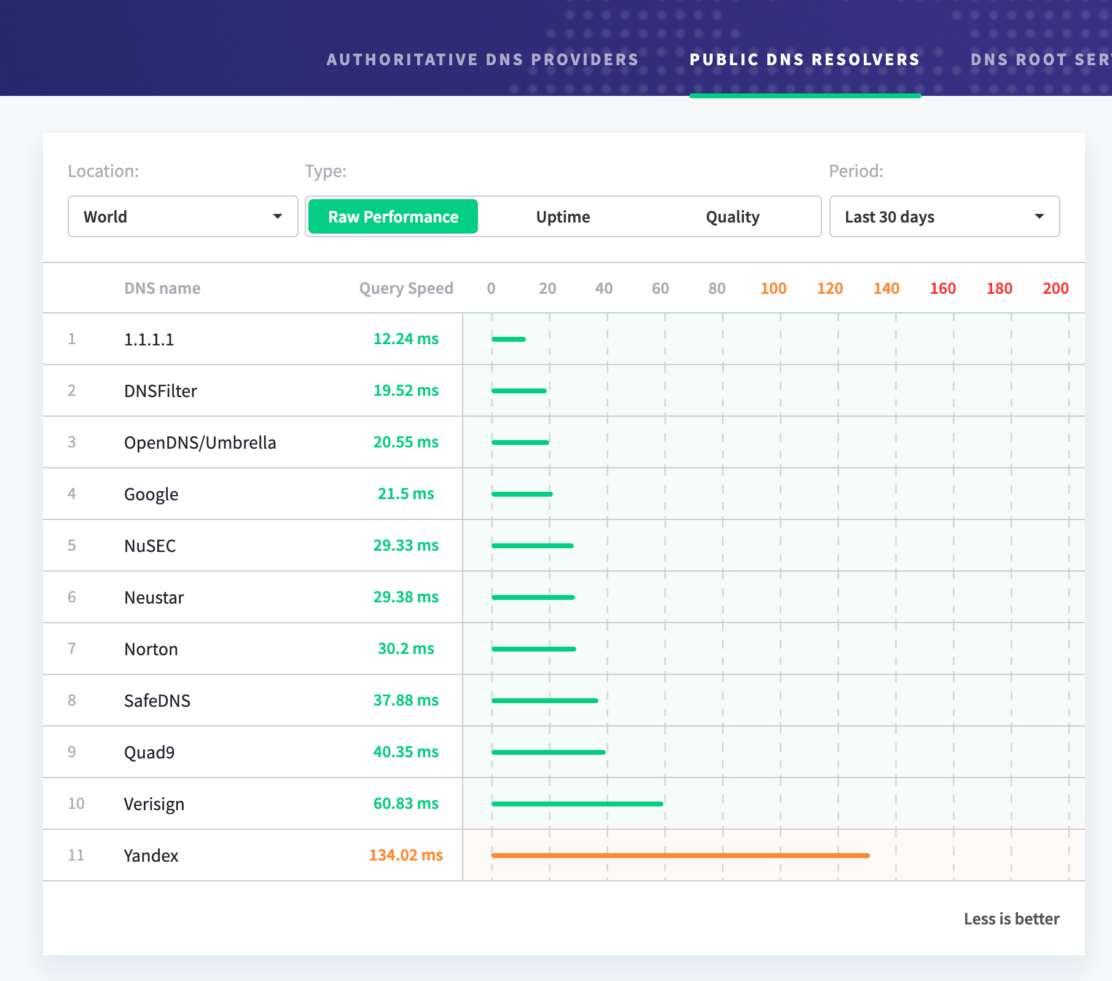Click OpenDNS/Umbrella in the list

tap(200, 443)
